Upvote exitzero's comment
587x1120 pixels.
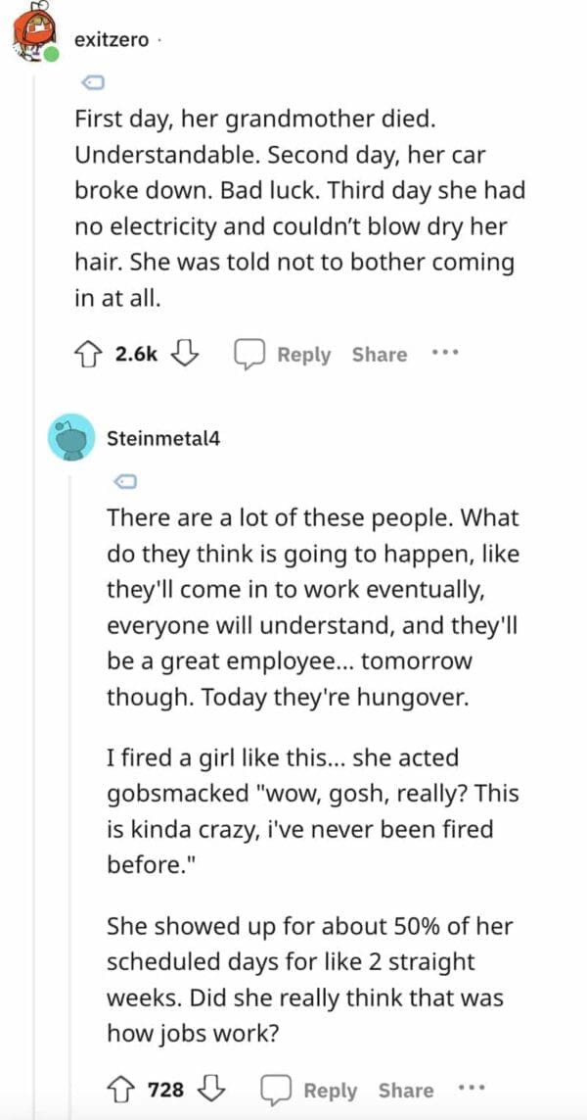point(90,354)
